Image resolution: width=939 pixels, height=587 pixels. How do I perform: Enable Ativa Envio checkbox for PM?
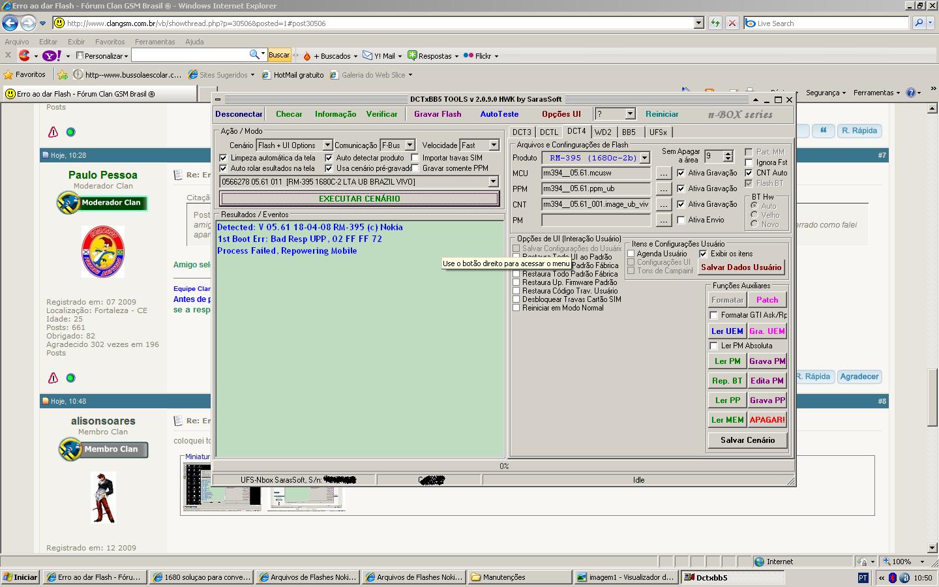point(681,220)
